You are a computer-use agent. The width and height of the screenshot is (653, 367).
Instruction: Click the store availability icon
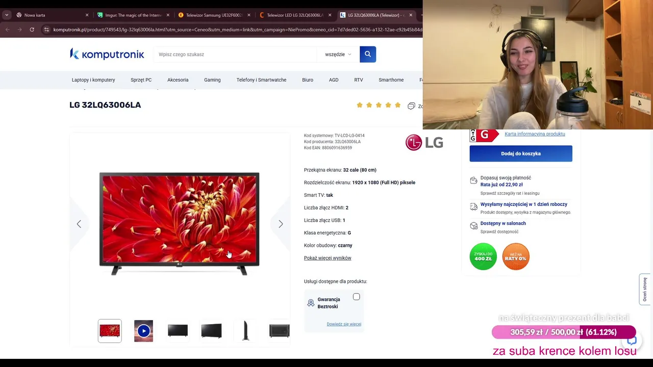click(x=473, y=226)
